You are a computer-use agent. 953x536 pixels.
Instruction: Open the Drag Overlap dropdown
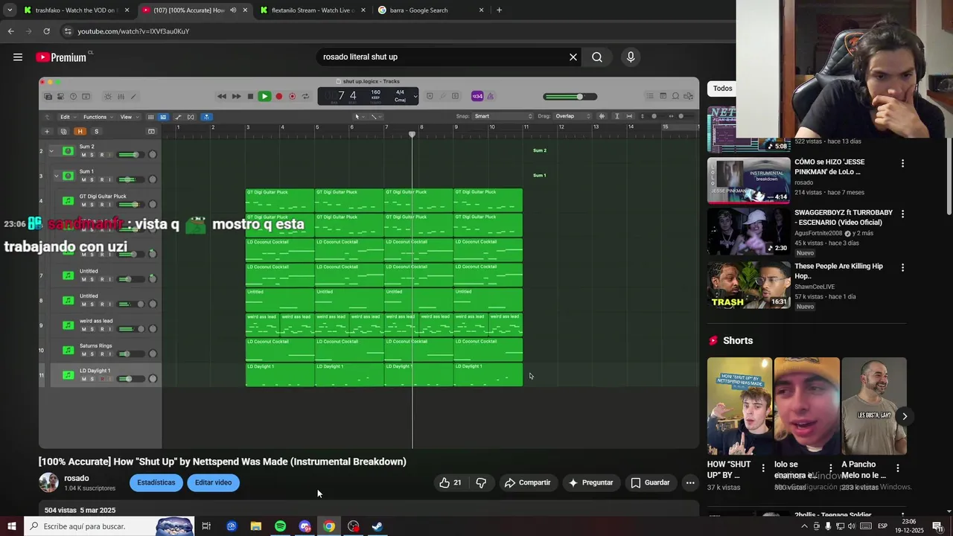pyautogui.click(x=573, y=116)
